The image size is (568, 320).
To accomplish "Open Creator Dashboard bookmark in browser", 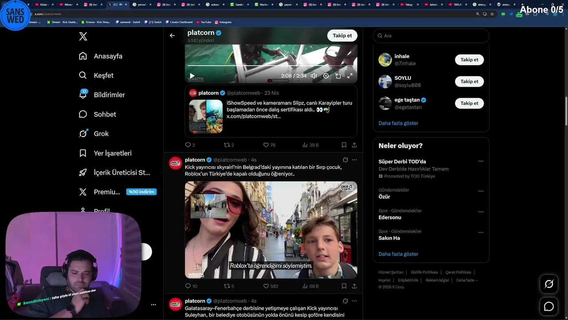I will pos(179,22).
